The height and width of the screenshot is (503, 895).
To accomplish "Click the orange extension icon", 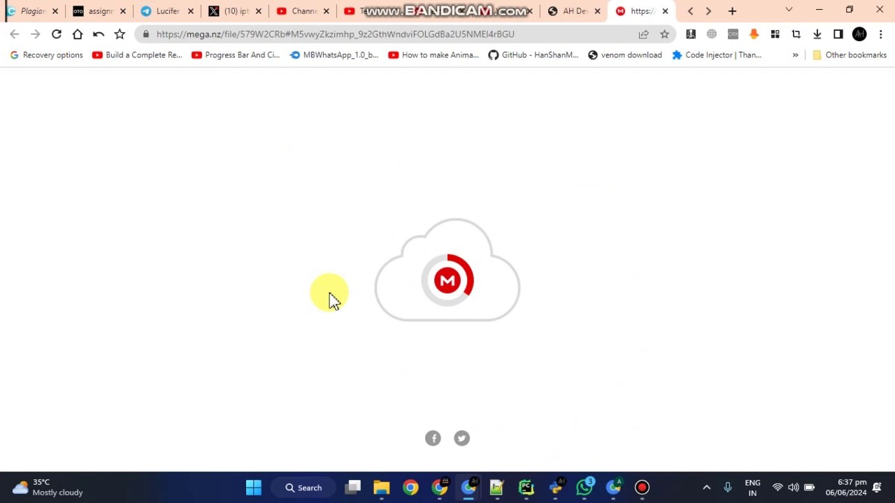I will tap(754, 34).
